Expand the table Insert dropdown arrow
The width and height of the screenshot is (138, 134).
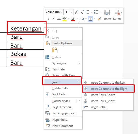point(111,12)
